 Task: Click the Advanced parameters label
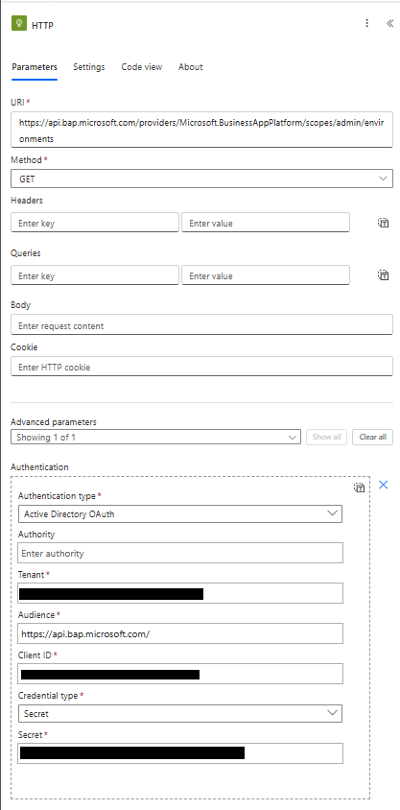[54, 422]
